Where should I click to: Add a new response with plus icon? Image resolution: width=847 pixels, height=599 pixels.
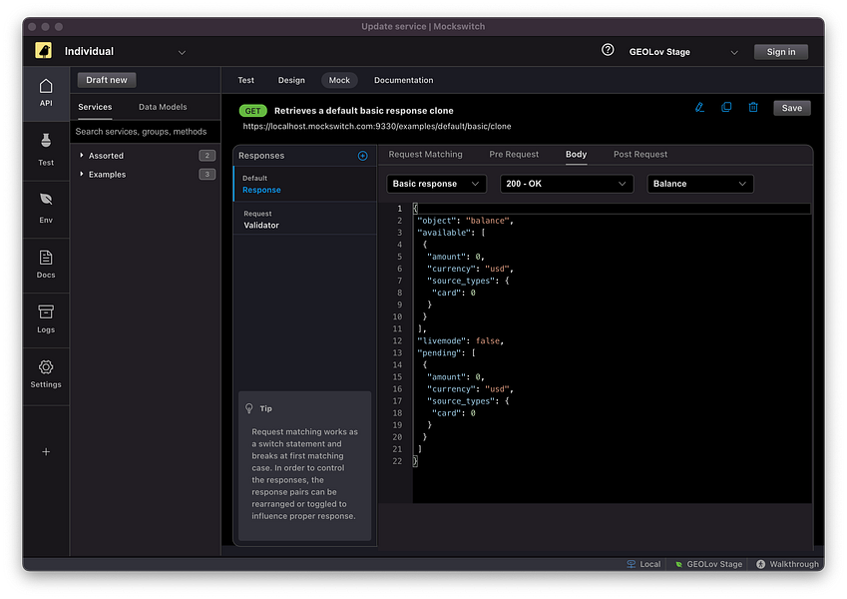[362, 156]
